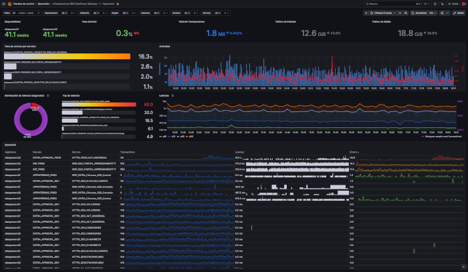The height and width of the screenshot is (272, 468).
Task: Click the Domain column header
Action: [x=37, y=152]
